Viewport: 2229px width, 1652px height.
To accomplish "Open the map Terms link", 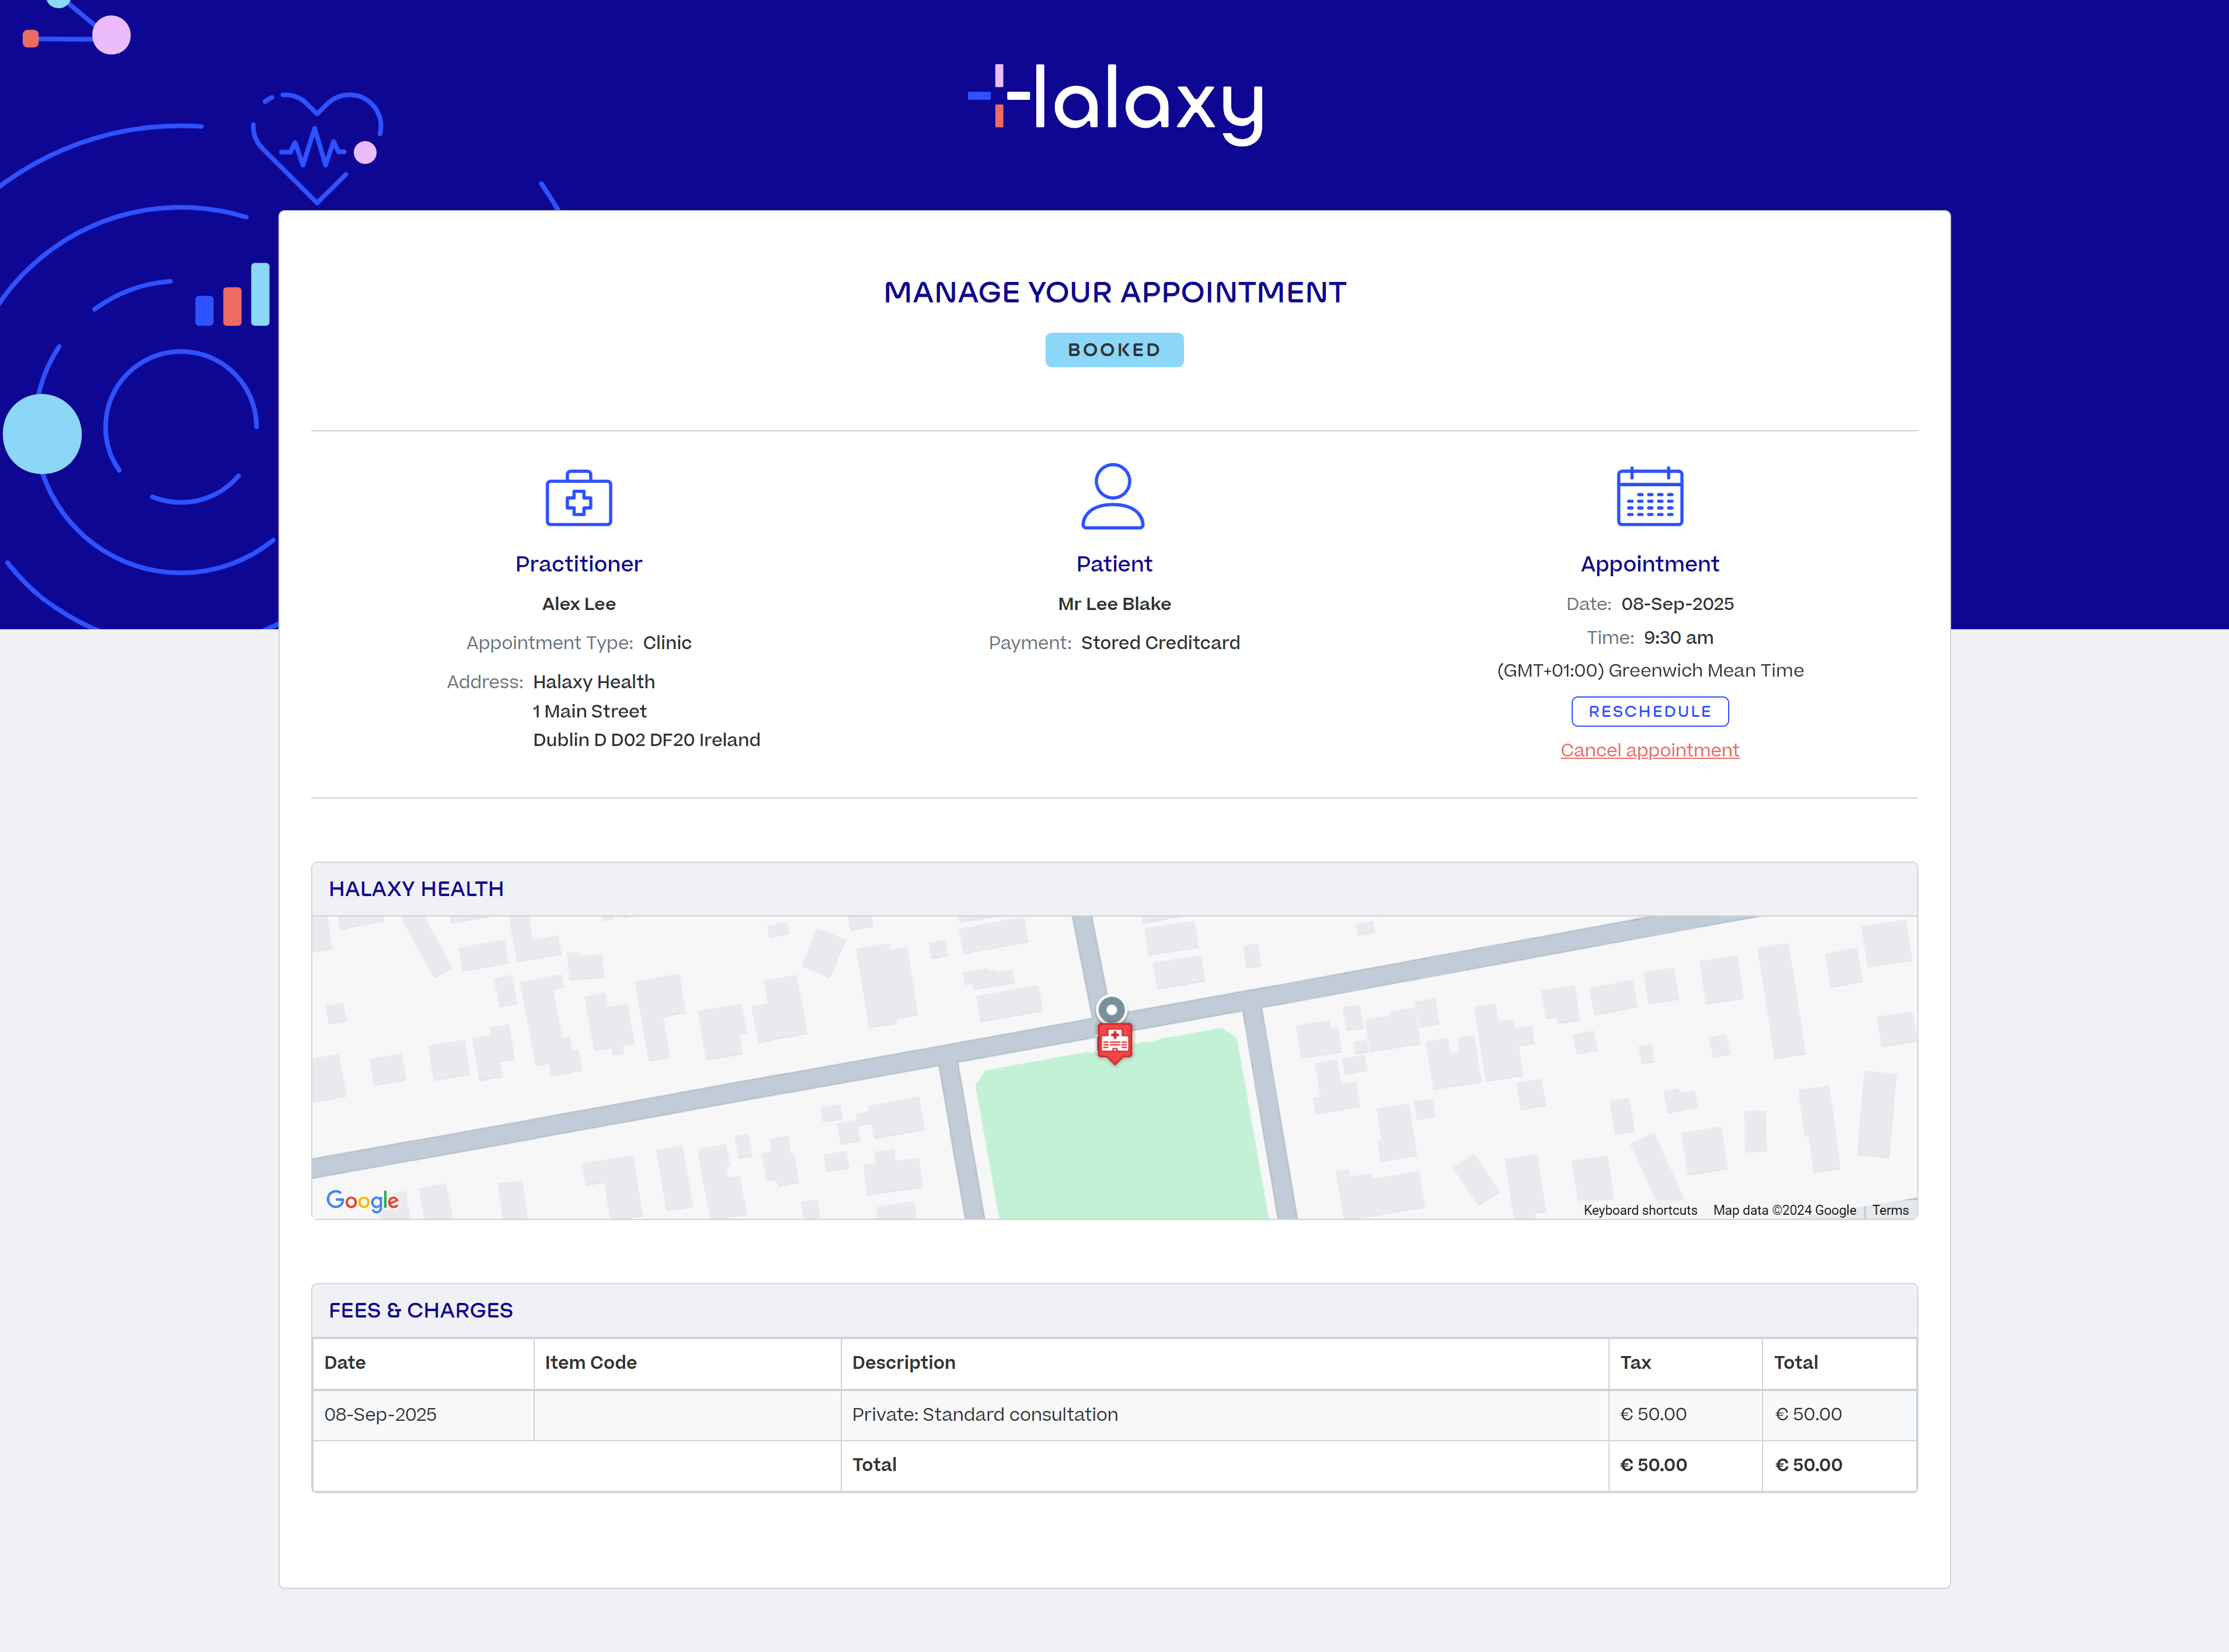I will 1890,1210.
